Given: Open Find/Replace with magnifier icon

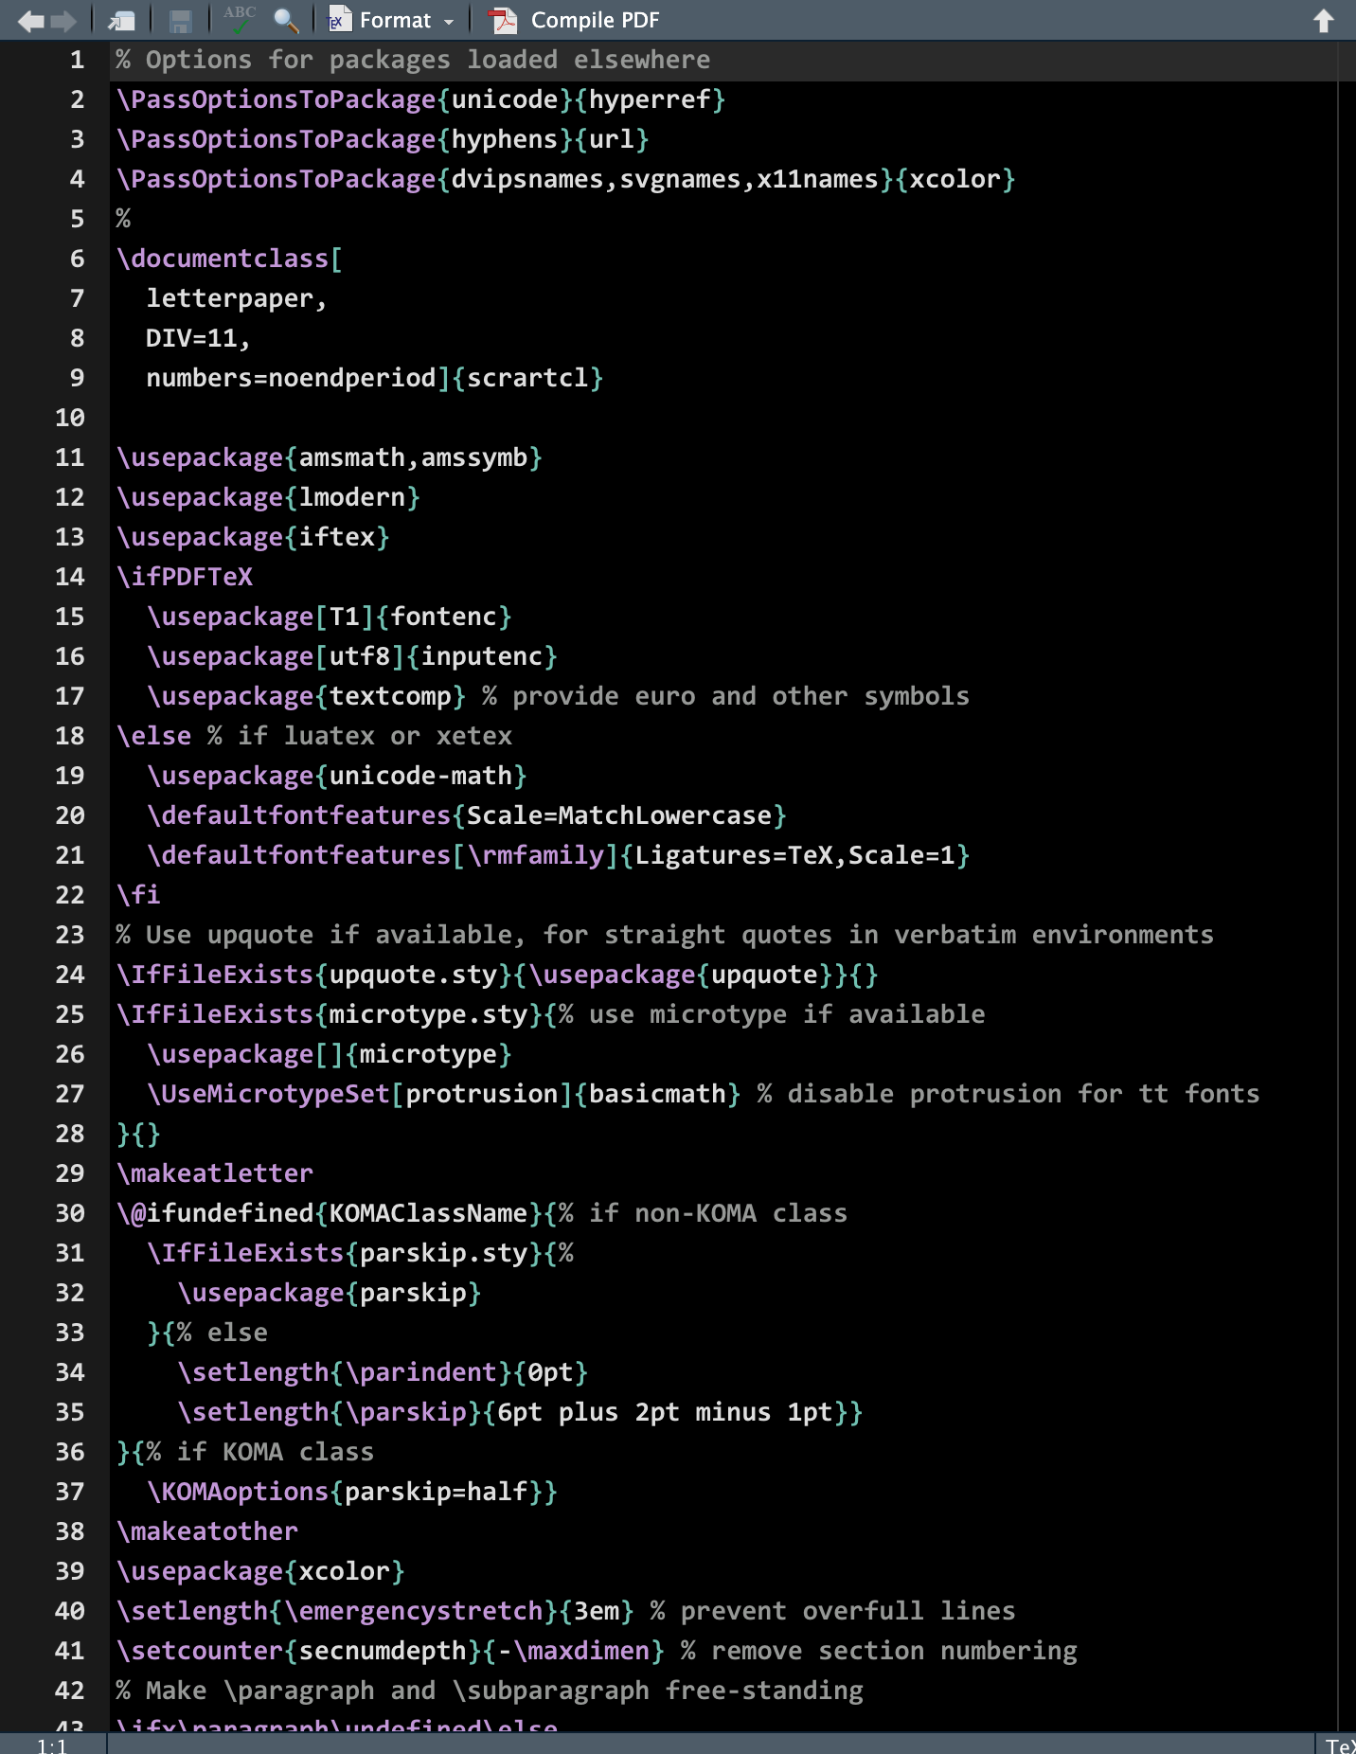Looking at the screenshot, I should point(286,21).
